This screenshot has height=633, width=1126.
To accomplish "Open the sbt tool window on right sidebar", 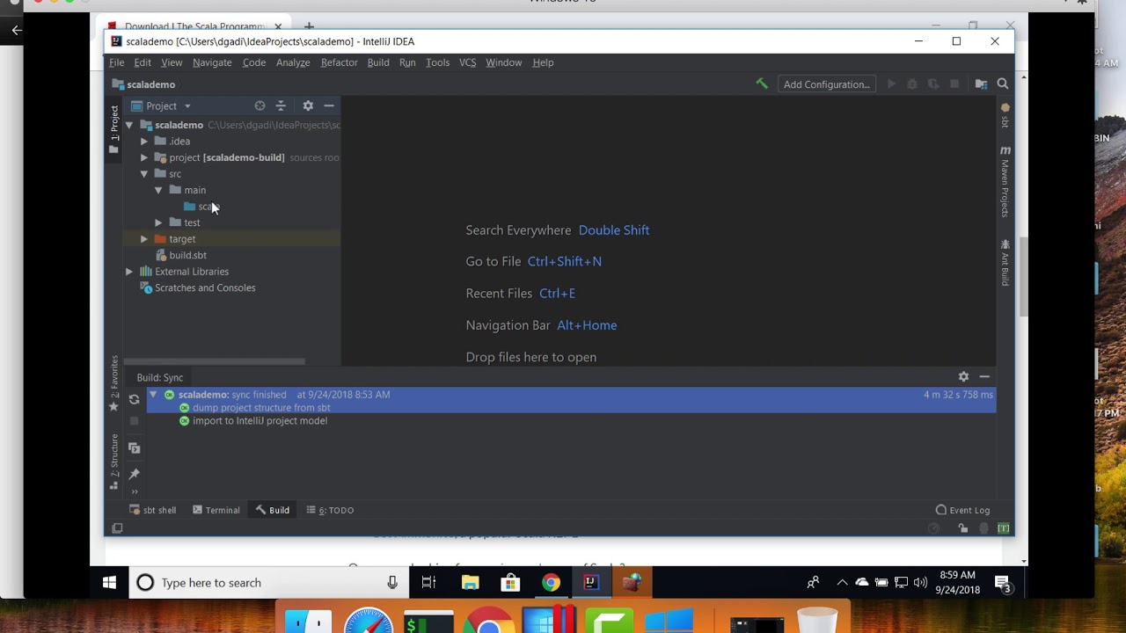I will click(x=1005, y=116).
